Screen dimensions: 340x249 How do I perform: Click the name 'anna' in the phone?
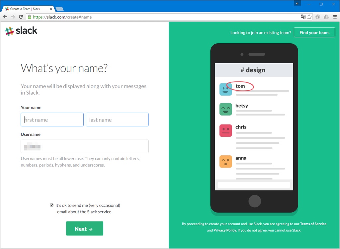[x=241, y=158]
